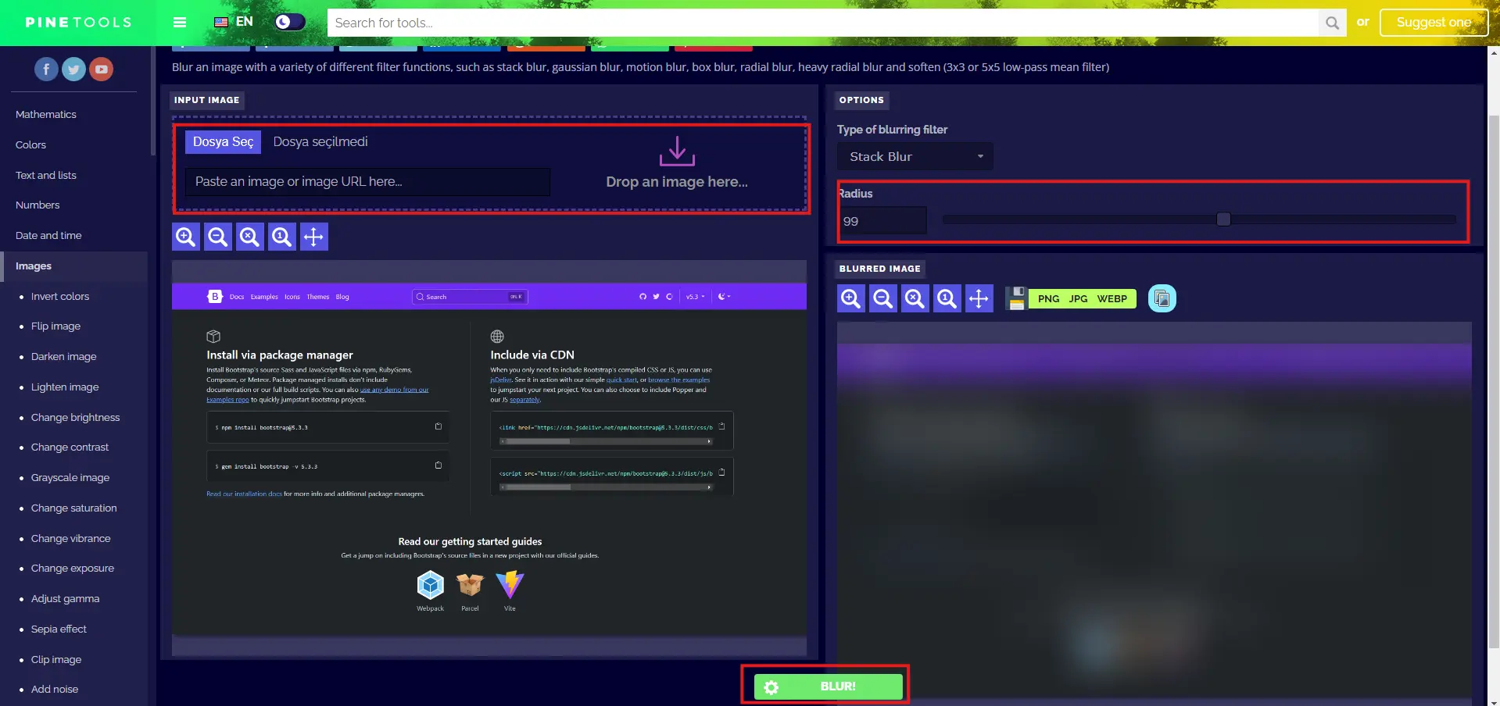This screenshot has height=706, width=1500.
Task: Zoom out on the blurred image
Action: point(883,298)
